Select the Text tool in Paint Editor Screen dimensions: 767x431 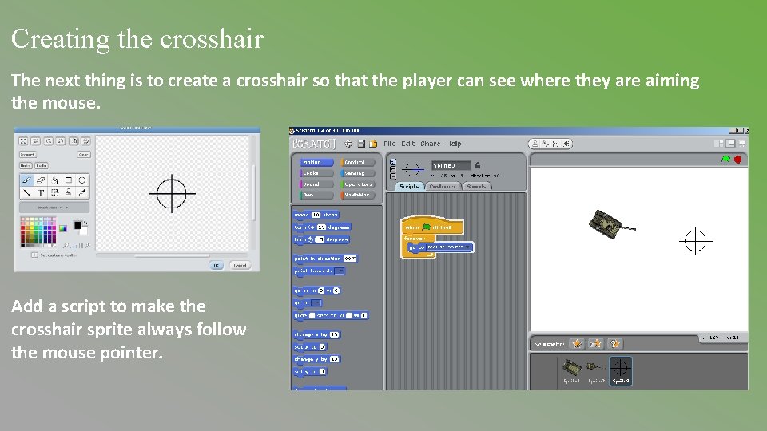[41, 192]
